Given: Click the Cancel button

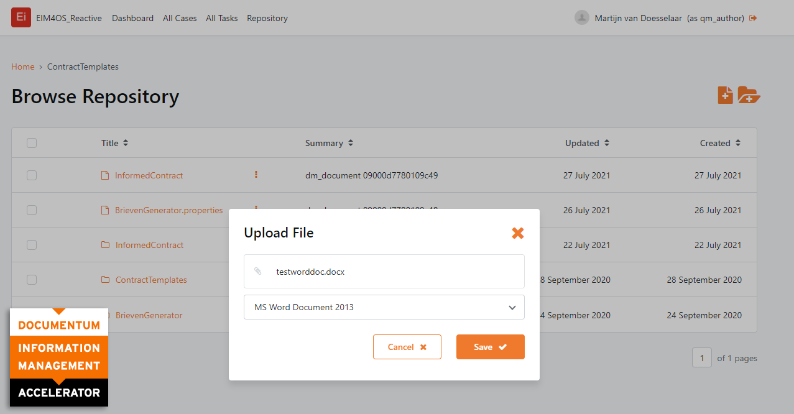Looking at the screenshot, I should 407,347.
